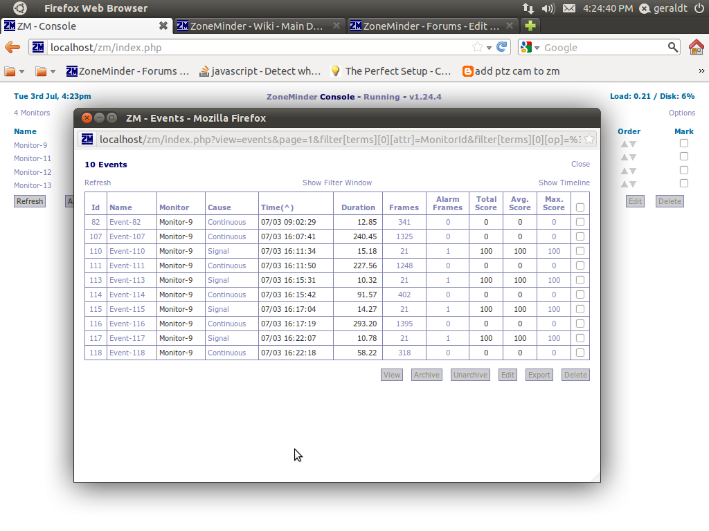Open the power menu icon

[x=699, y=8]
